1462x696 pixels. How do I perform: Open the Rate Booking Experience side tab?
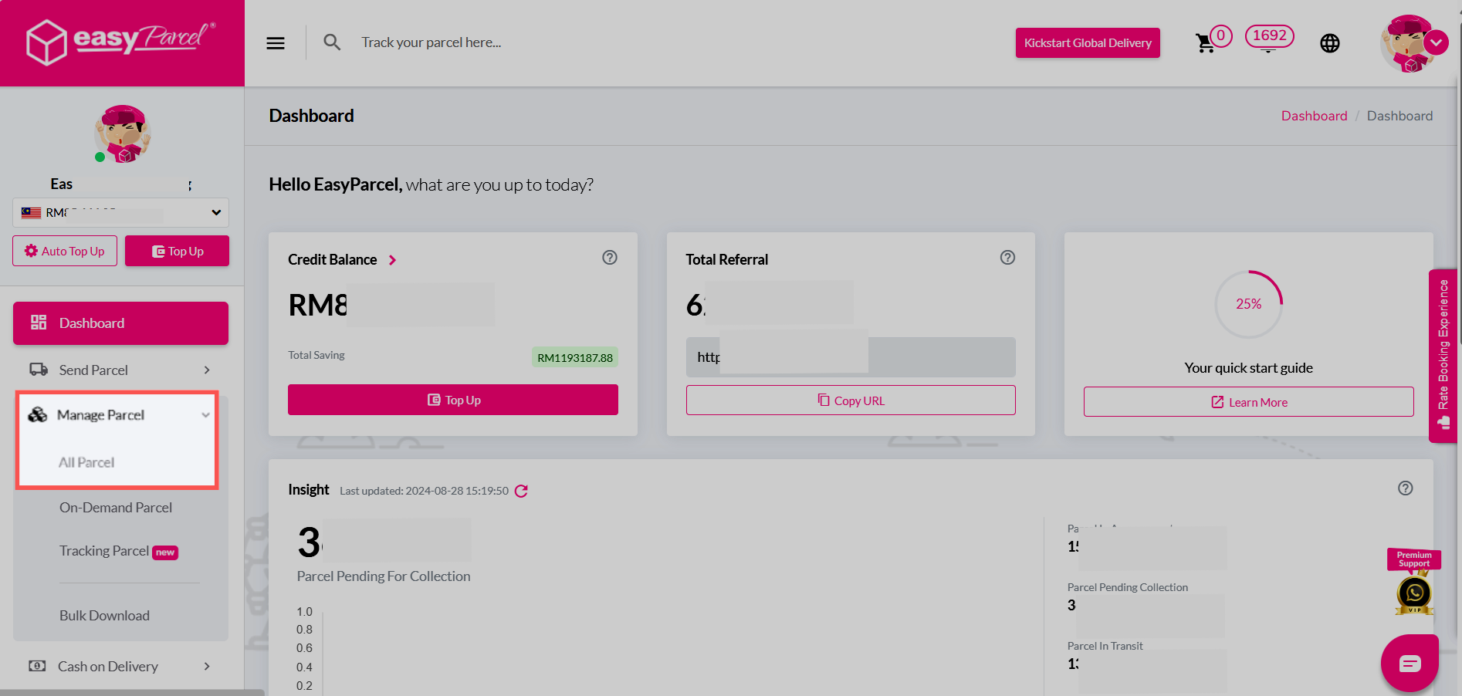(x=1443, y=356)
